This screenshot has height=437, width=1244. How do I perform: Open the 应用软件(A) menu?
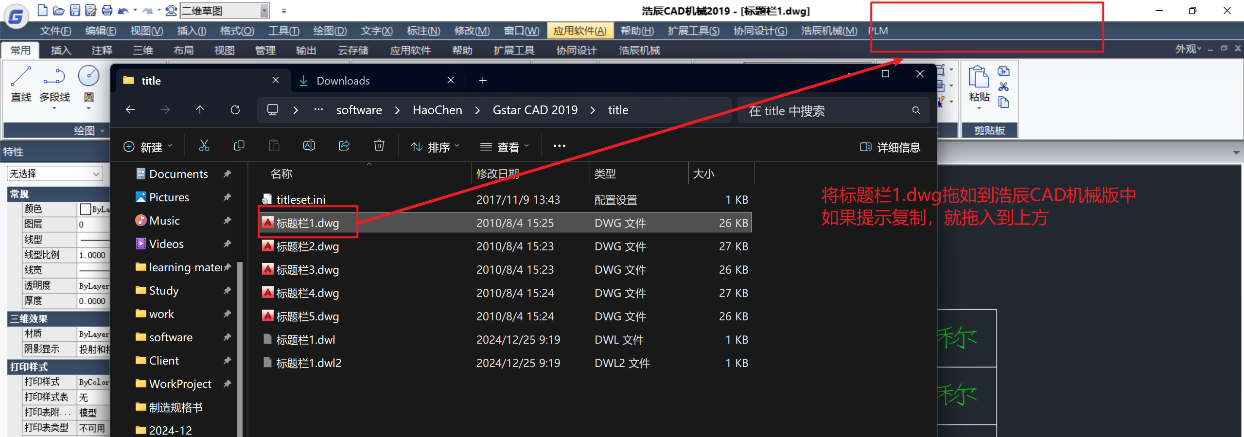(580, 31)
